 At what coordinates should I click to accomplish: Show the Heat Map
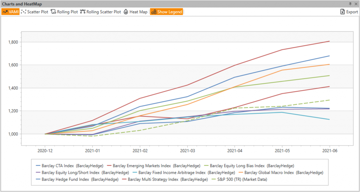[x=136, y=12]
